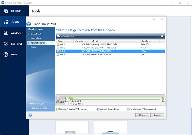The width and height of the screenshot is (192, 135).
Task: Maximize the Clone Disk Wizard dialog
Action: coord(154,19)
